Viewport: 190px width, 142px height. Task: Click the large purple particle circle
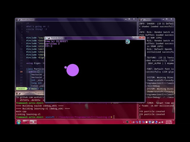pos(73,70)
